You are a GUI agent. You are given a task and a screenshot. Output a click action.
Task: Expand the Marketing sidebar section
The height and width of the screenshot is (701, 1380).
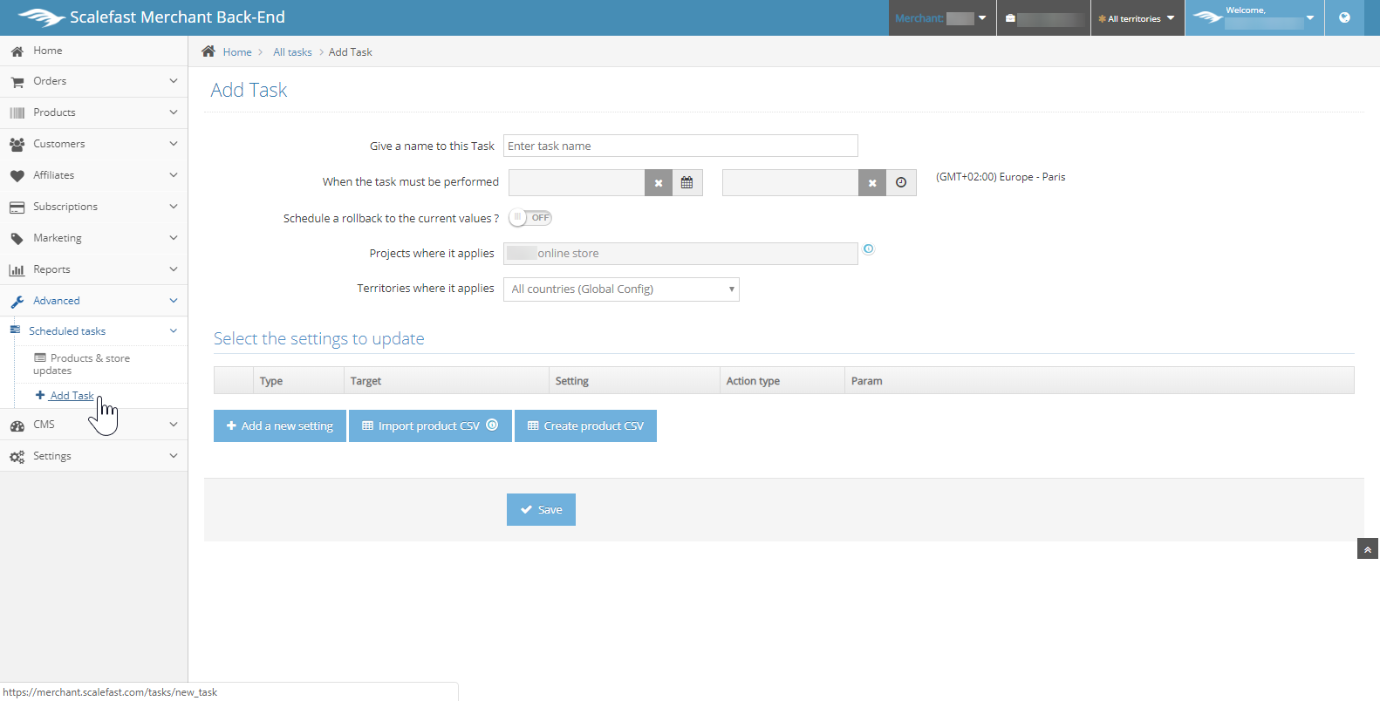tap(93, 238)
